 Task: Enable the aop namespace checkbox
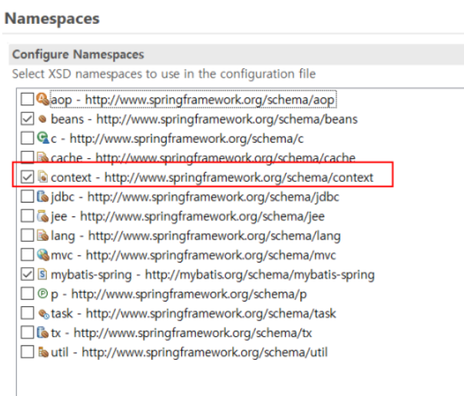[x=27, y=100]
